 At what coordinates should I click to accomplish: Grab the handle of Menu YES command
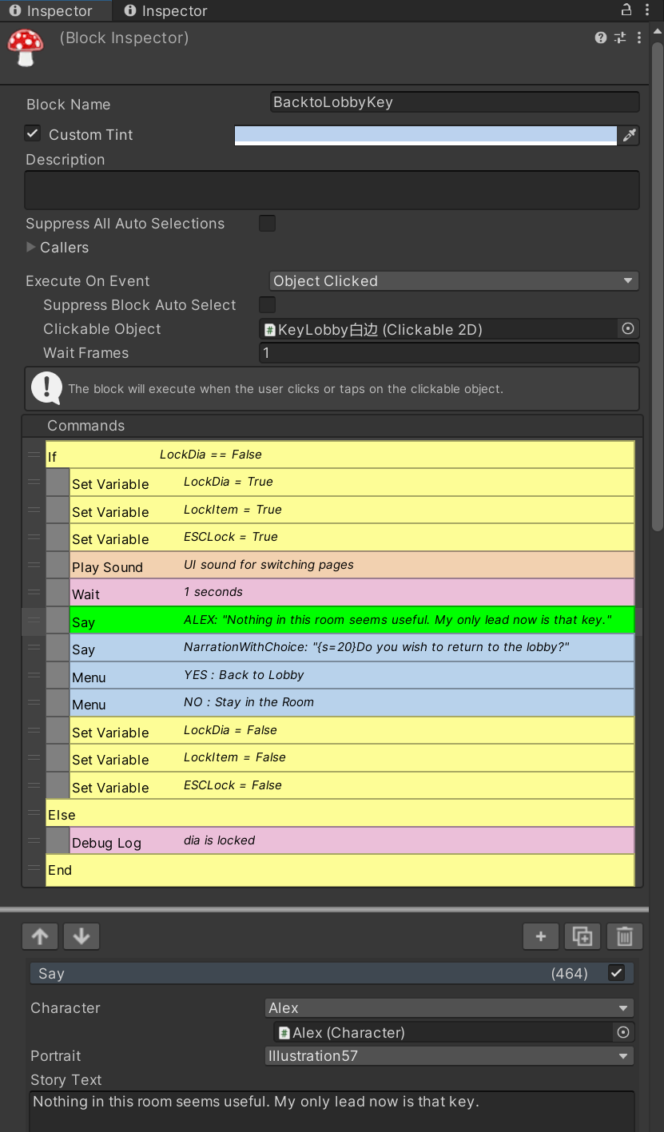(x=34, y=675)
